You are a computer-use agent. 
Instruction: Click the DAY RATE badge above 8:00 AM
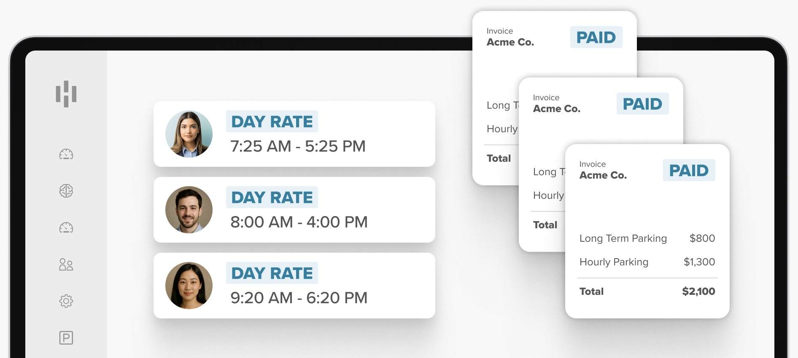click(272, 198)
